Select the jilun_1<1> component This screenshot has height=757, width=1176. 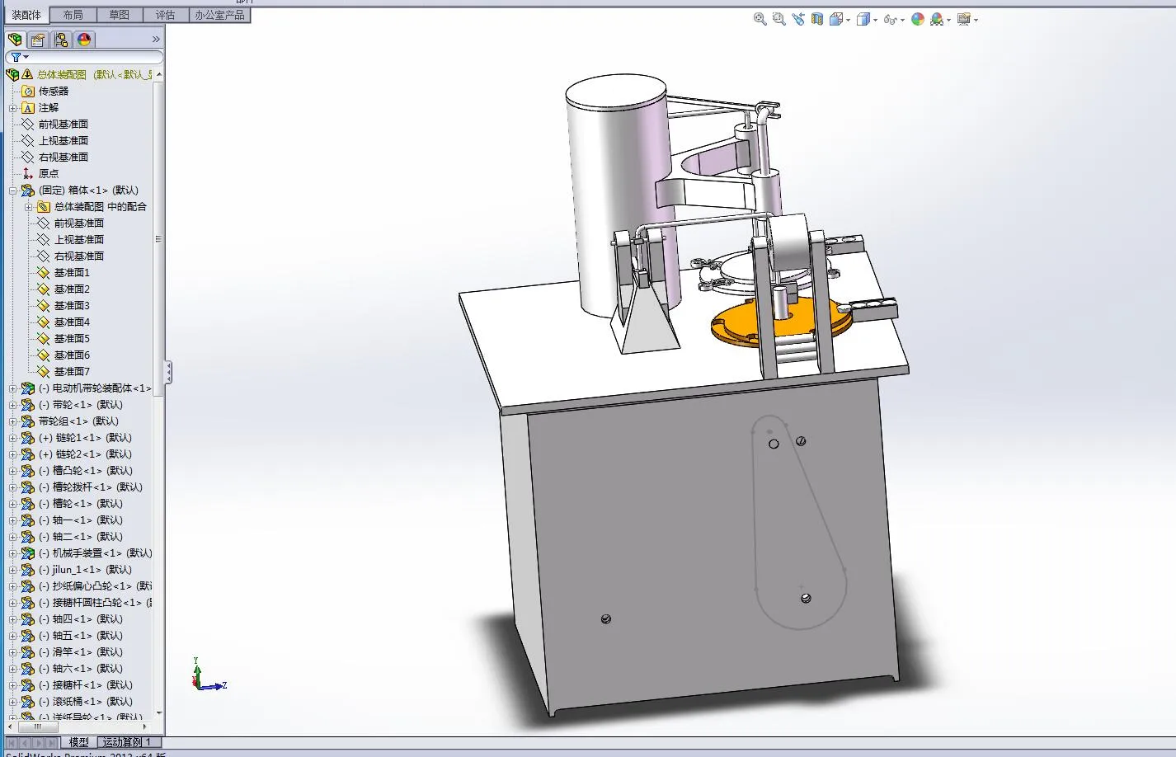(85, 569)
